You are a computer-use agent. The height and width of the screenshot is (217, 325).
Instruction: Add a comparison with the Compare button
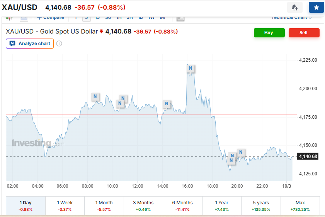tap(51, 18)
